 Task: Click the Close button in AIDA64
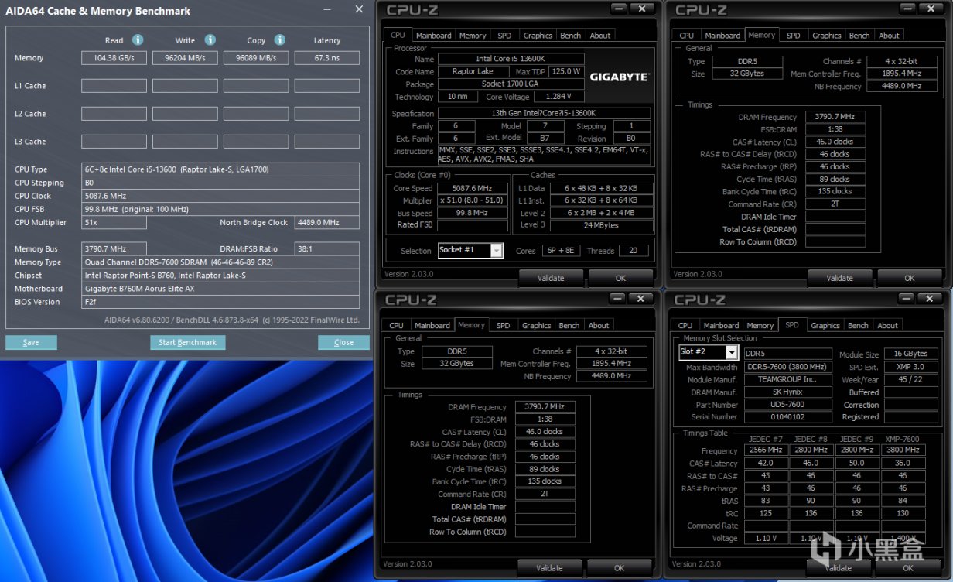coord(343,342)
